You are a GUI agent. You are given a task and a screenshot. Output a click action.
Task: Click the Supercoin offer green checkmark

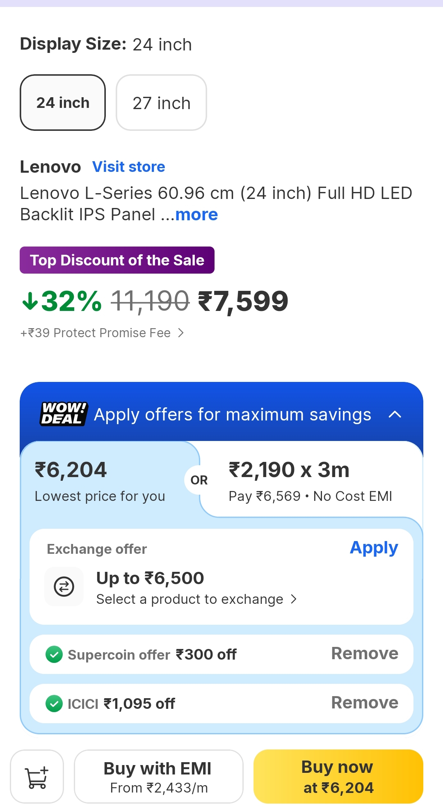click(x=54, y=654)
